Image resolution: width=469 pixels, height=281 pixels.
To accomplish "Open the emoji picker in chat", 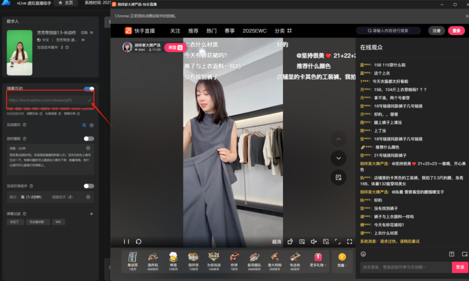I will [363, 254].
